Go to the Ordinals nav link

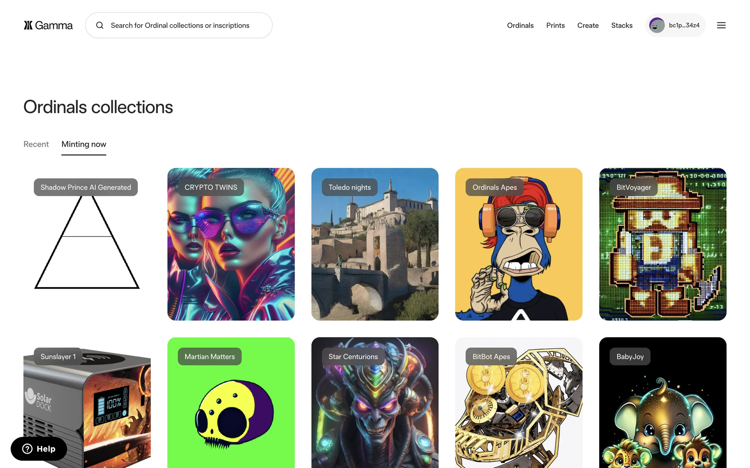tap(520, 25)
